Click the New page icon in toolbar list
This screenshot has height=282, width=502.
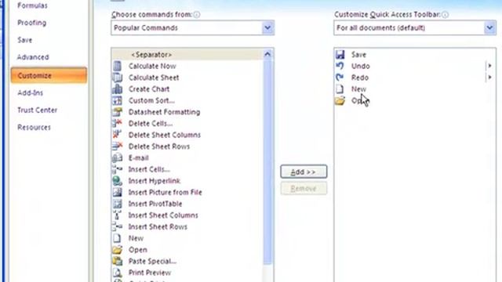[340, 89]
